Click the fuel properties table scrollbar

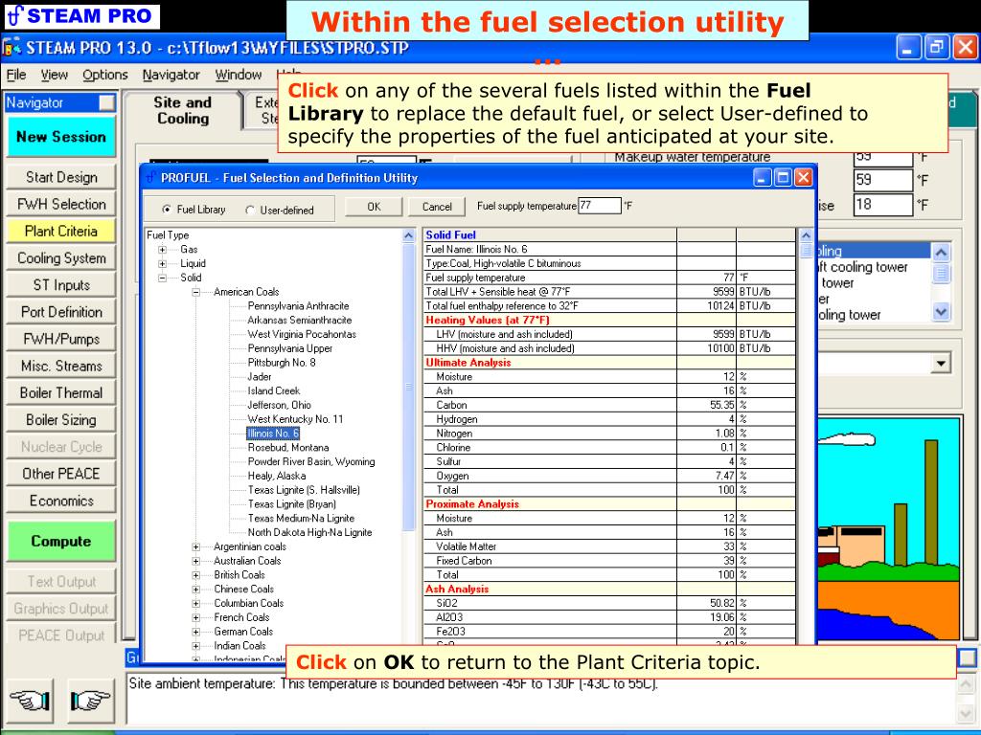point(806,435)
